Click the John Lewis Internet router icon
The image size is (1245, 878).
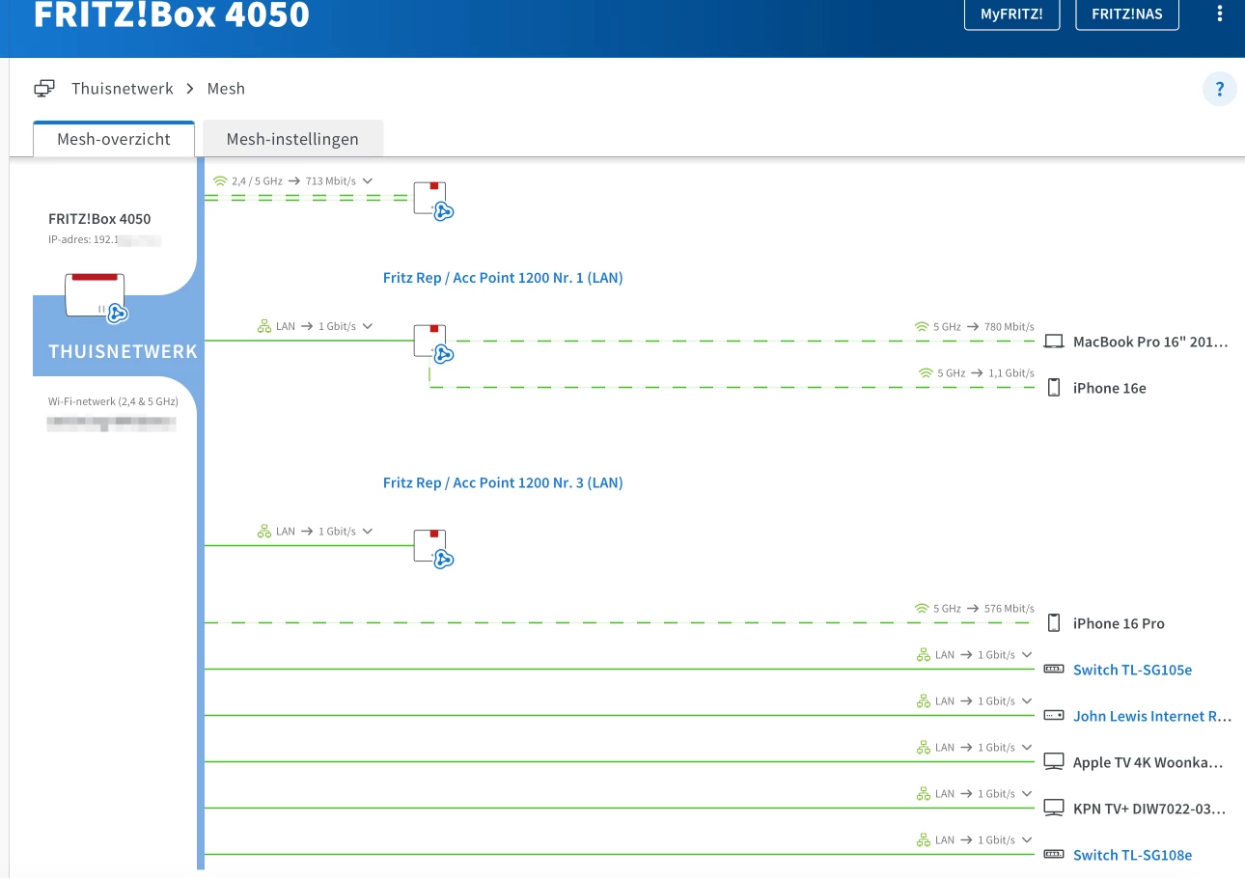tap(1054, 716)
